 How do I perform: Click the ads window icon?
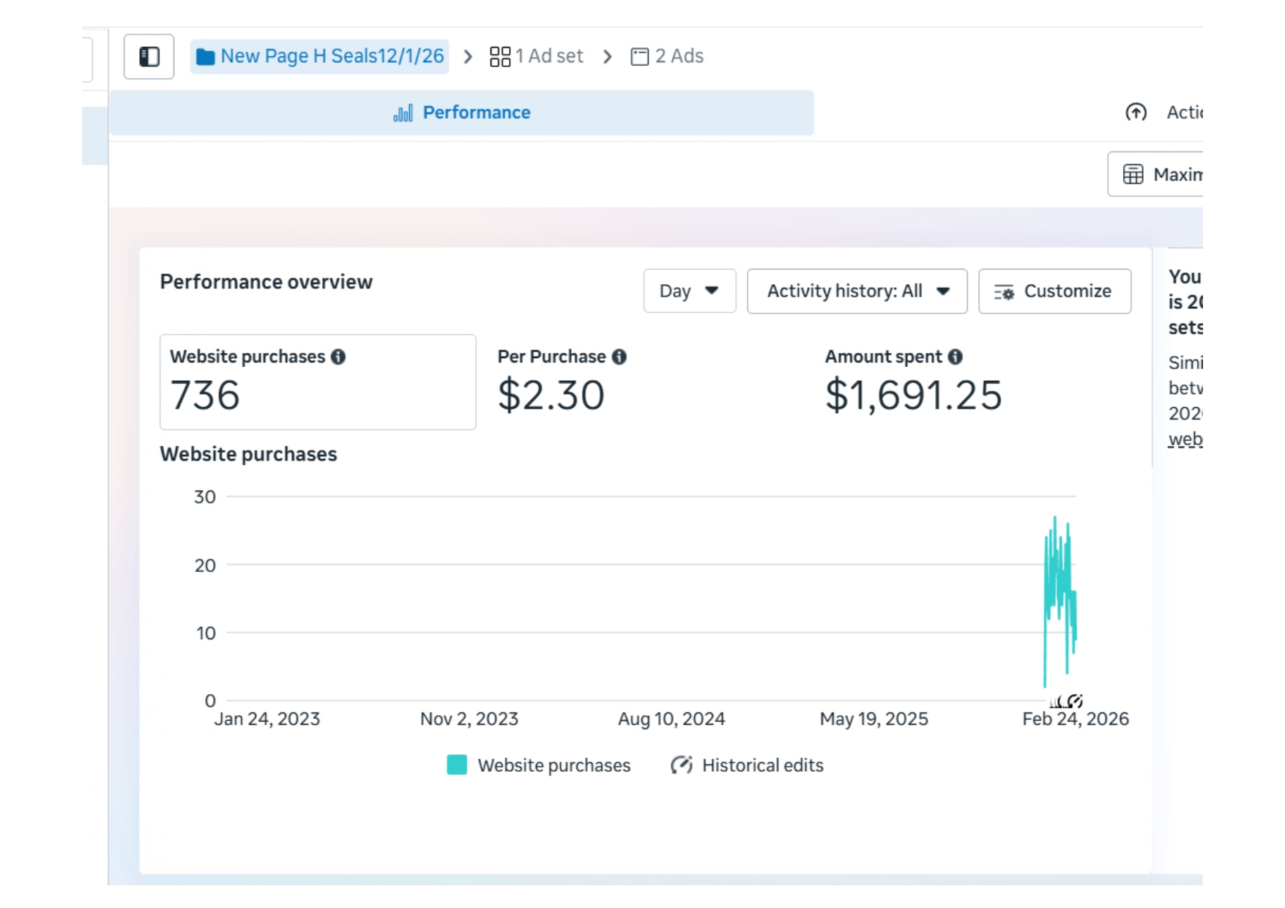click(x=639, y=56)
